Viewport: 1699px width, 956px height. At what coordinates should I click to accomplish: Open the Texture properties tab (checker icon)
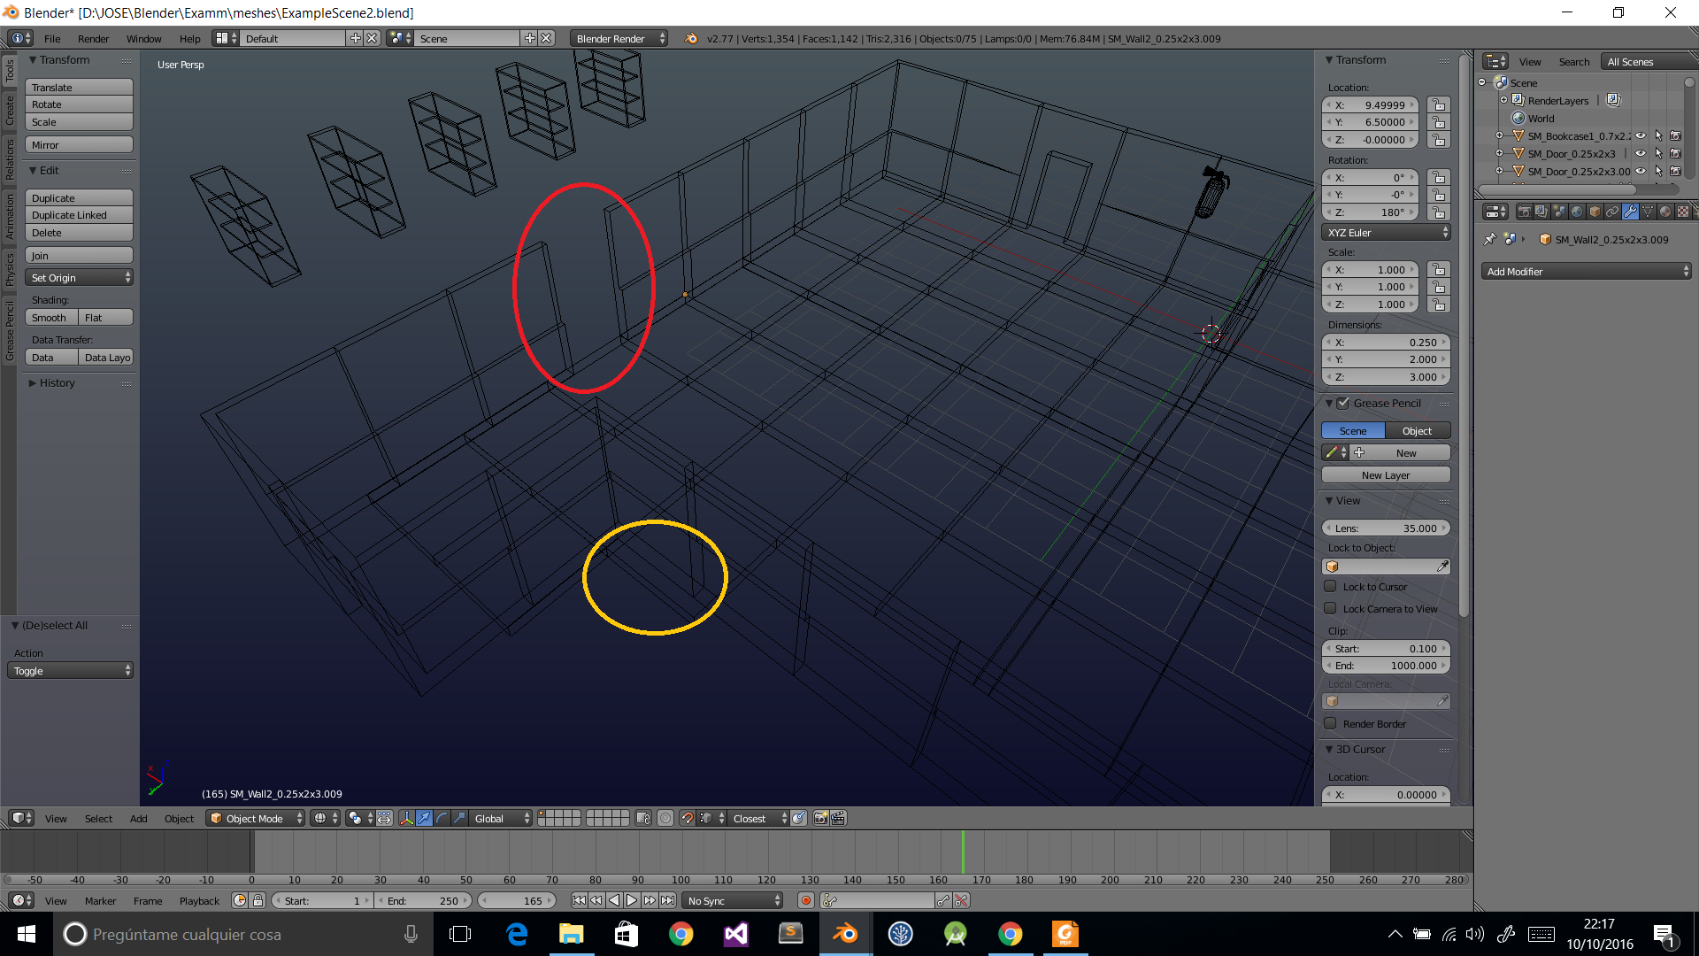coord(1683,212)
